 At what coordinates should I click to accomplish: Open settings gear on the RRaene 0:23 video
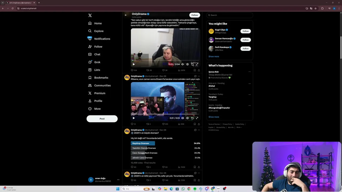pyautogui.click(x=187, y=118)
